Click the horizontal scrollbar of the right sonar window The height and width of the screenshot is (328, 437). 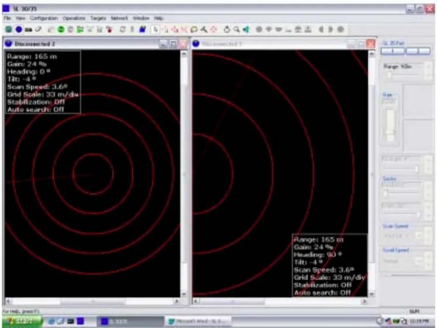click(279, 301)
